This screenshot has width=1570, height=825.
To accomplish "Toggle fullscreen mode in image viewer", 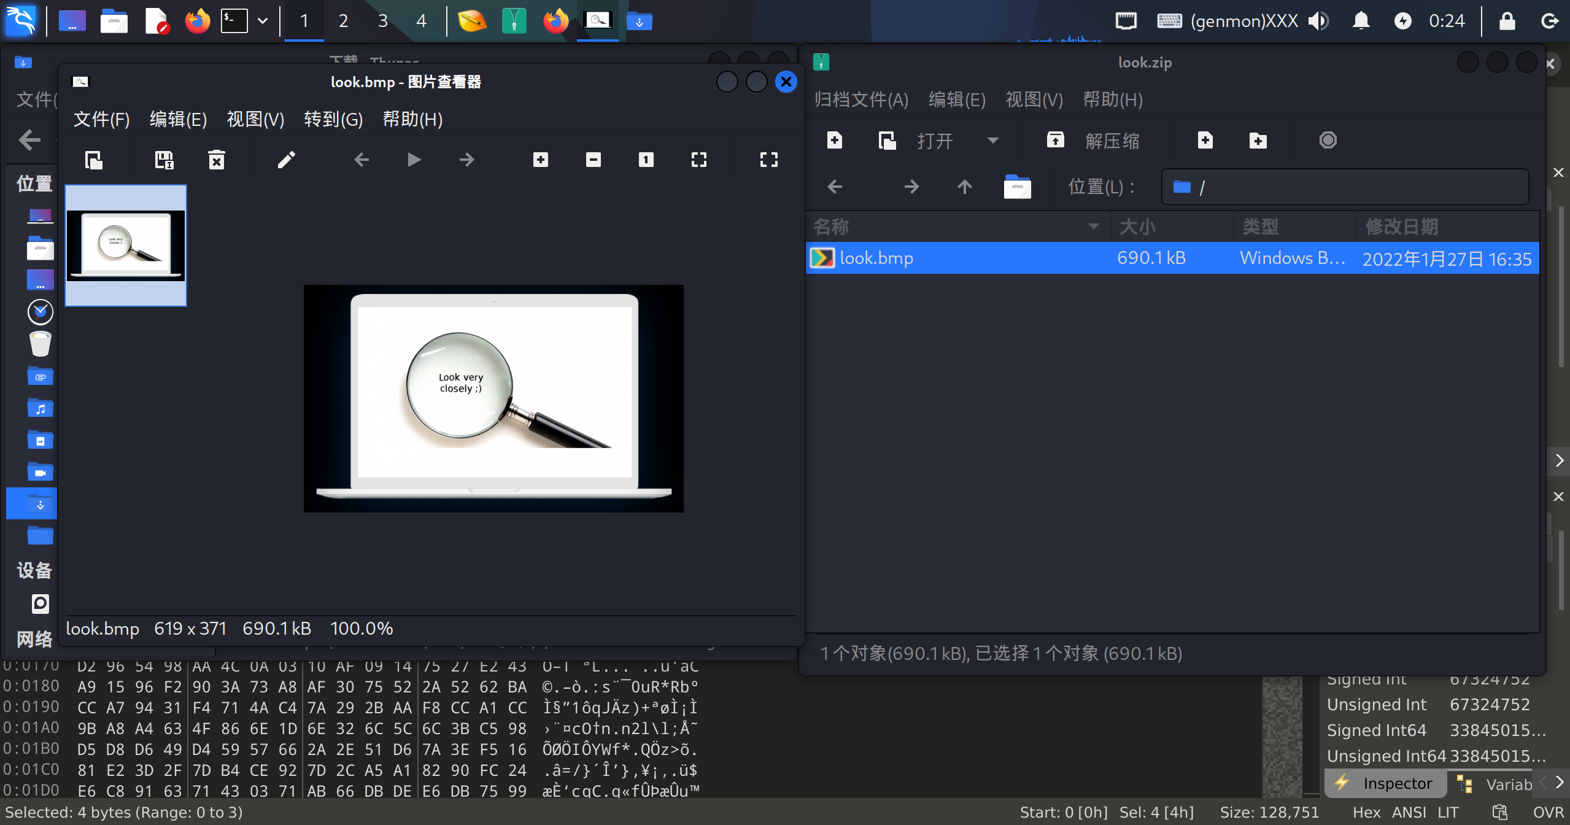I will tap(768, 160).
